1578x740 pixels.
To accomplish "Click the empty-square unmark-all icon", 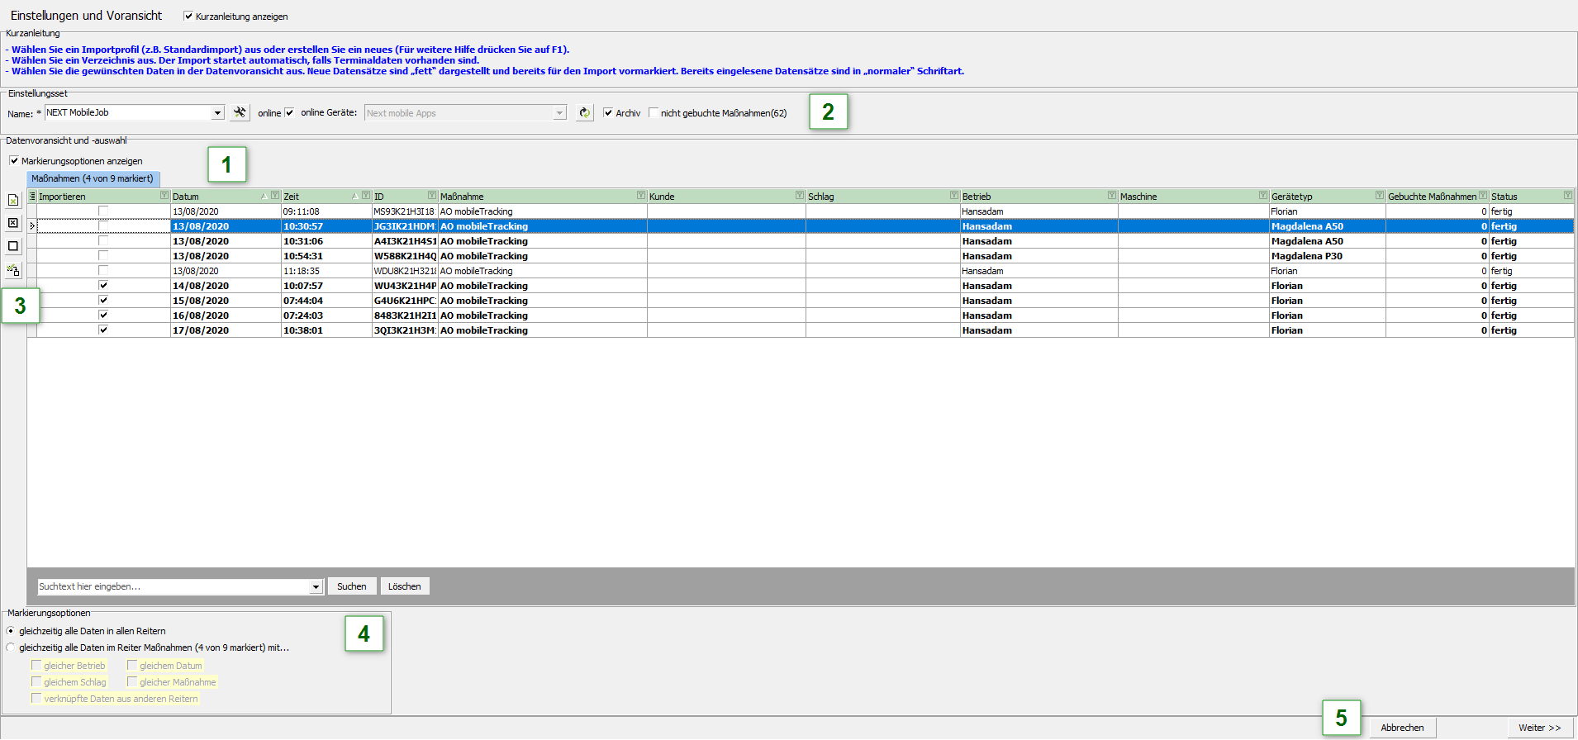I will 13,246.
